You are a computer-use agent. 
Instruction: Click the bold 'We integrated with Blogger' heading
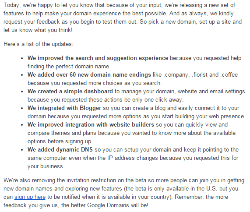64,108
